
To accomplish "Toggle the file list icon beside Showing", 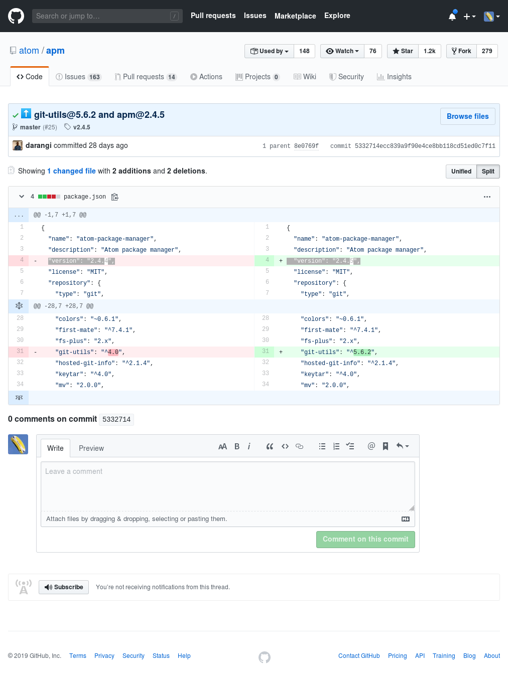I will [x=12, y=170].
